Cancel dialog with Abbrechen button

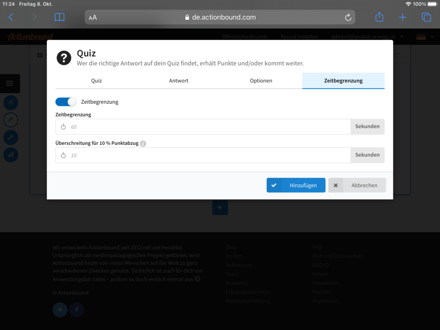click(357, 185)
